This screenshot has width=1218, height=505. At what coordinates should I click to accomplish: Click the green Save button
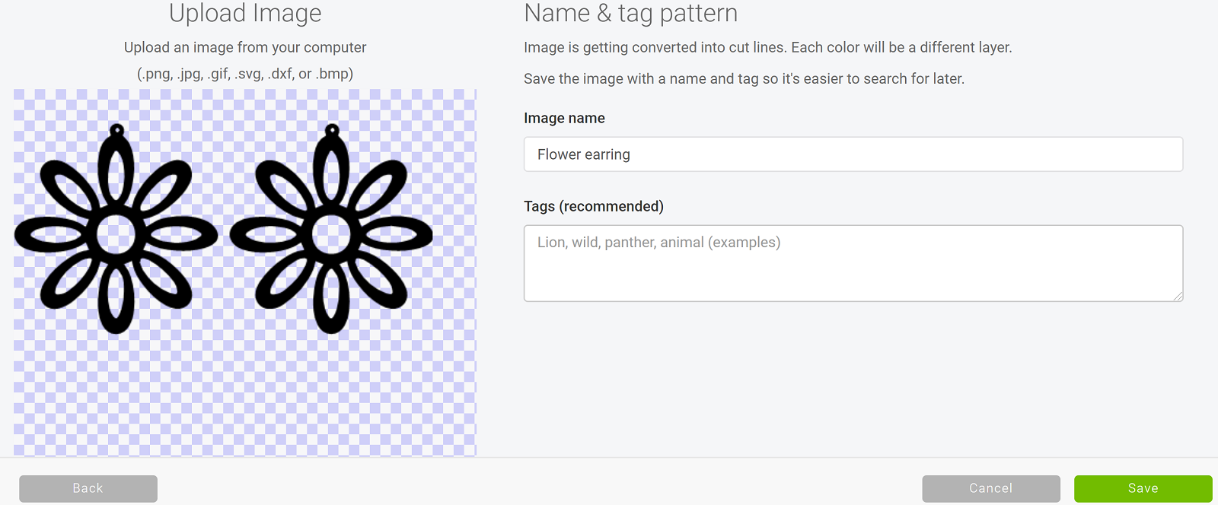click(x=1143, y=488)
